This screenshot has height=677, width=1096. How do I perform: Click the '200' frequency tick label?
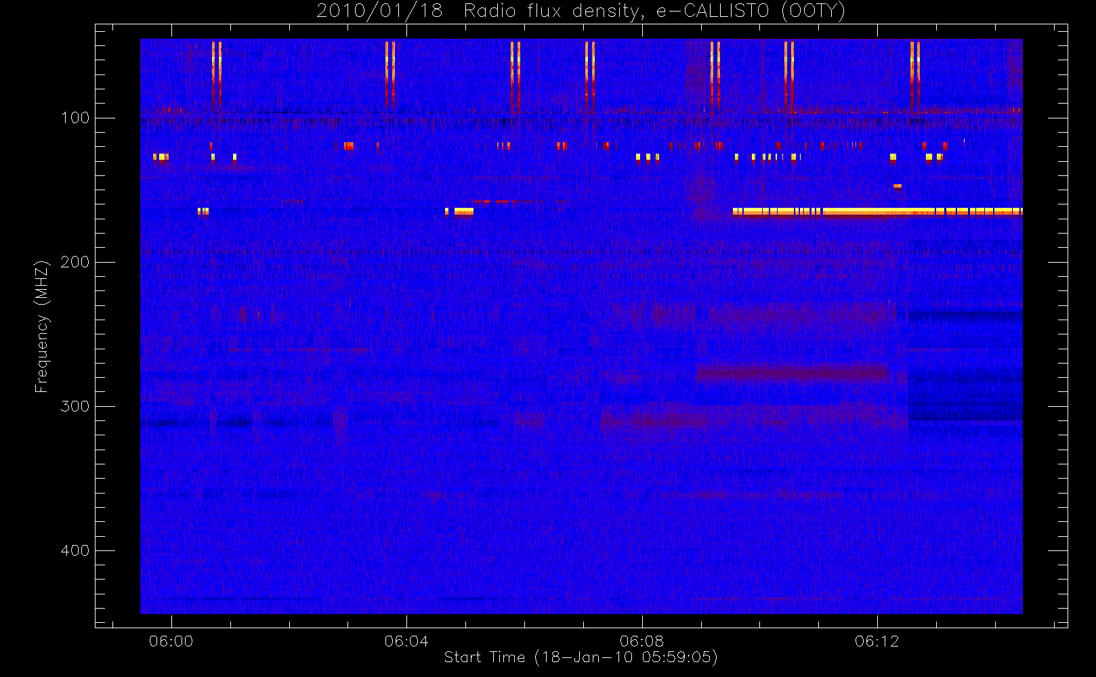coord(75,262)
